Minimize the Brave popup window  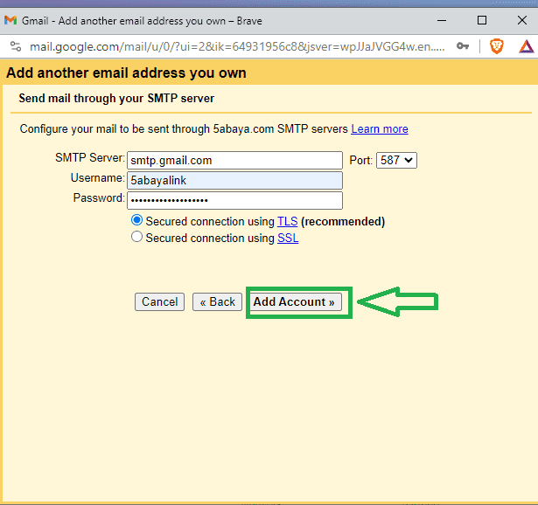coord(442,21)
